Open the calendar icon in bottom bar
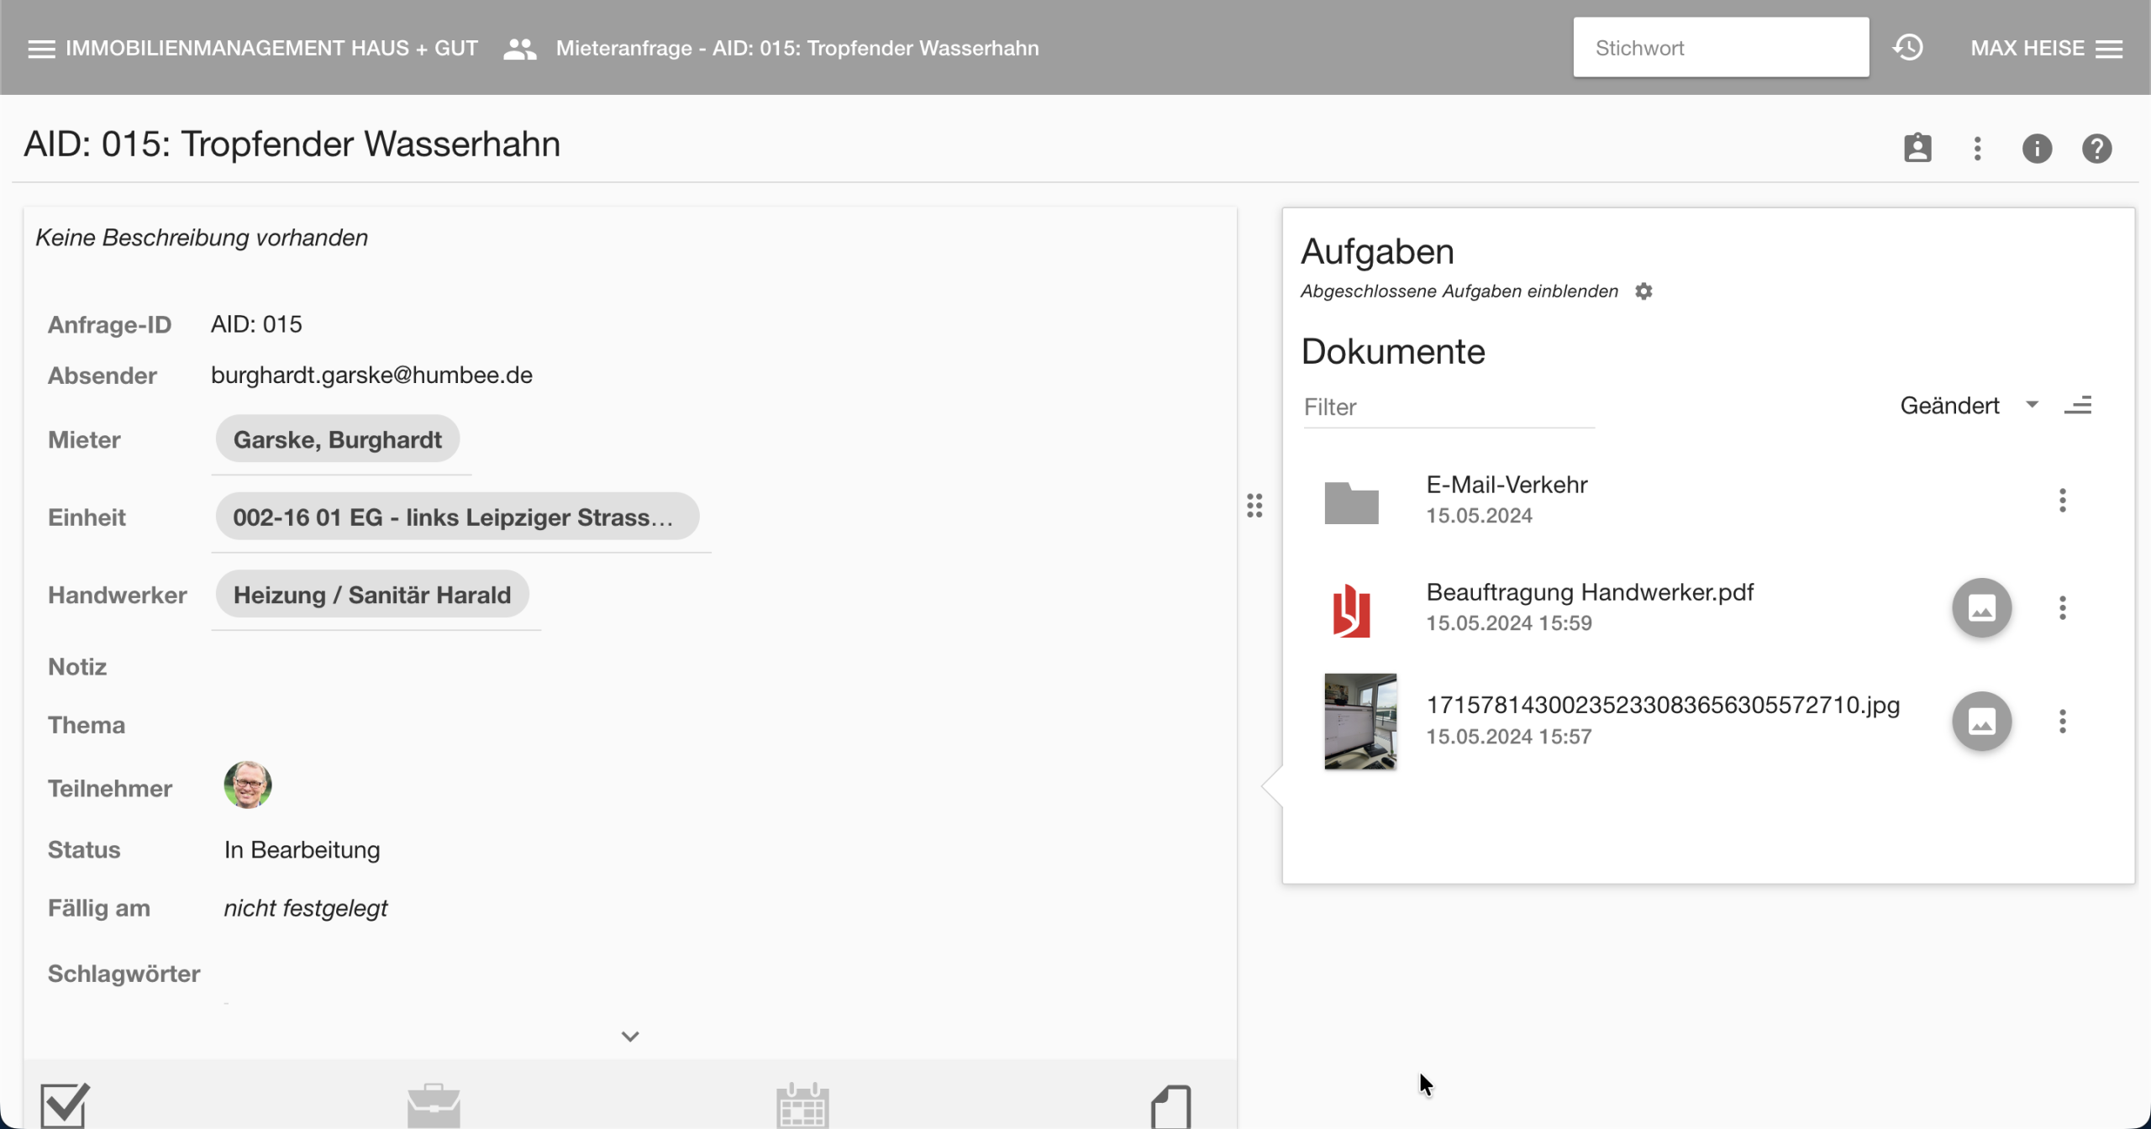The width and height of the screenshot is (2151, 1129). [x=802, y=1105]
